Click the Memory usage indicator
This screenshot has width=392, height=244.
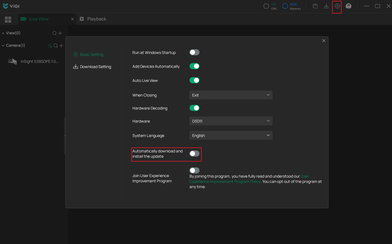[291, 6]
